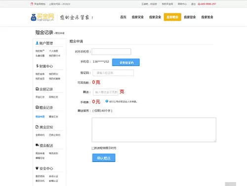Click the person icon beside 账户管理
Screen dimensions: 247x186
[37, 43]
